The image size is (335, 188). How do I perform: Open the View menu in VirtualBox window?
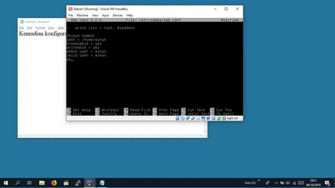[x=95, y=15]
